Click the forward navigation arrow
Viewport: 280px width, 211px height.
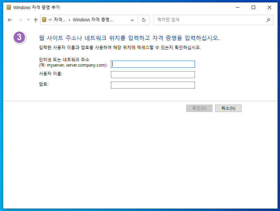(20, 20)
